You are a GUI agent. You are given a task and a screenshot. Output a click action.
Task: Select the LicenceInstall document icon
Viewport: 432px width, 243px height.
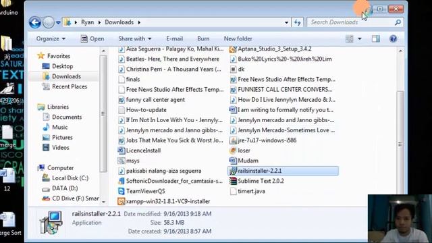tap(122, 151)
